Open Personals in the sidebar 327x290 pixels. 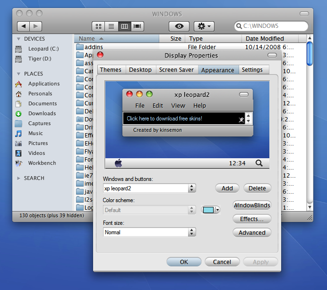pyautogui.click(x=34, y=94)
